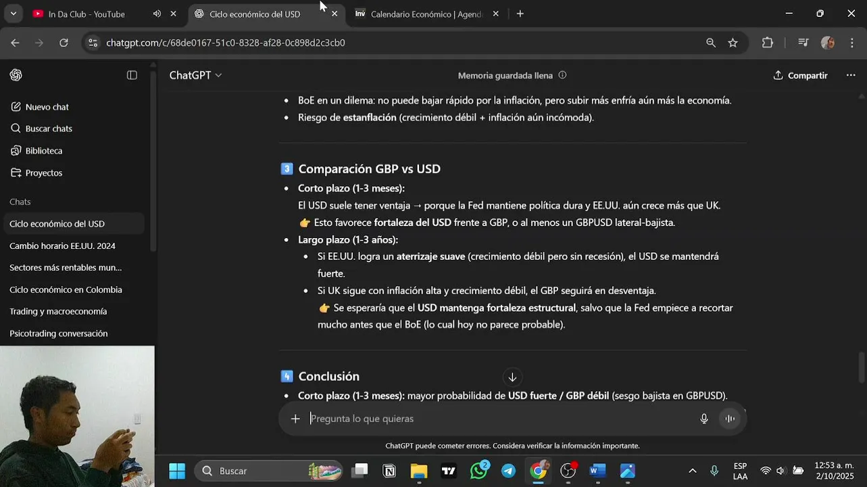Open Notion from the taskbar

389,471
